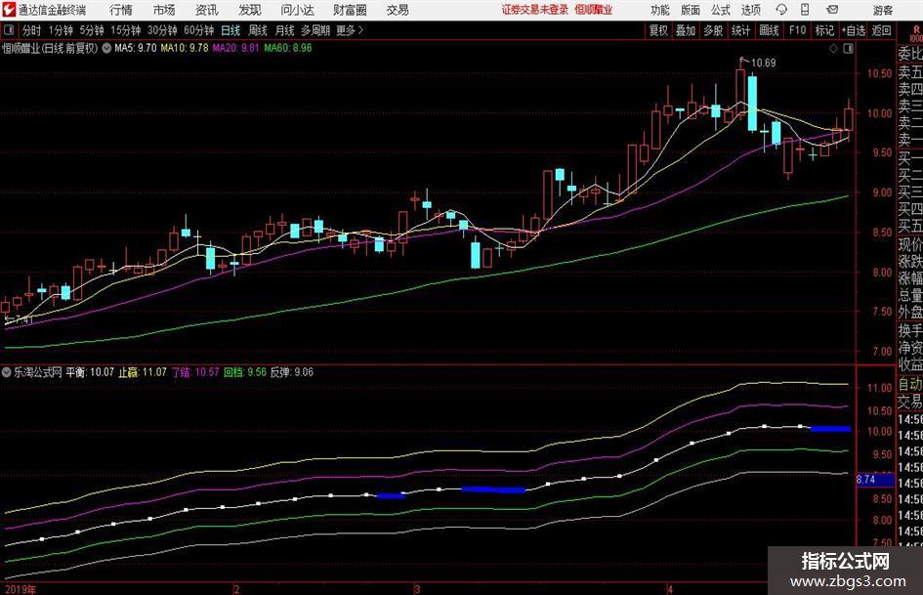The image size is (923, 595).
Task: Toggle the left side panel icon
Action: click(x=9, y=30)
